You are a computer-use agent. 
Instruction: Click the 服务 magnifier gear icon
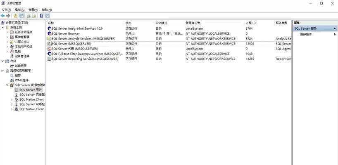(x=12, y=75)
